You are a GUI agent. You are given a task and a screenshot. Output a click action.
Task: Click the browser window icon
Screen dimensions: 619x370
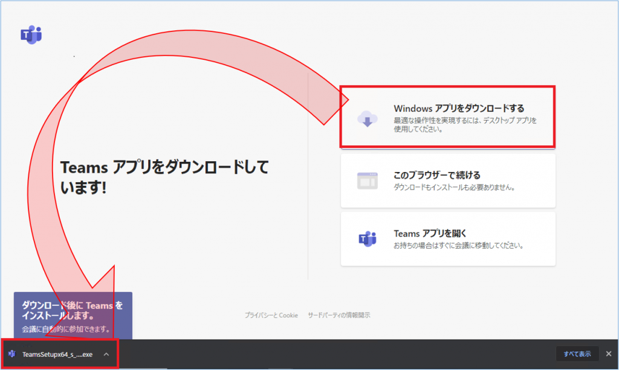tap(367, 180)
